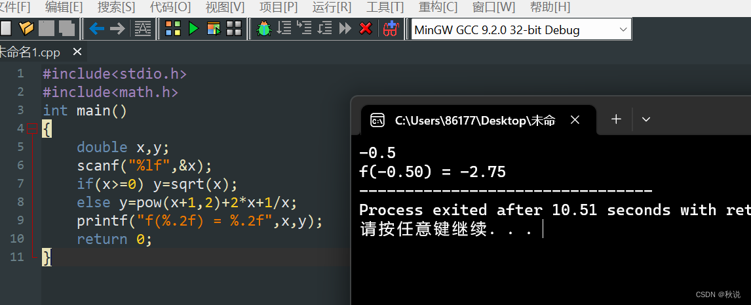
Task: Go forward with the gray right arrow
Action: pos(117,29)
